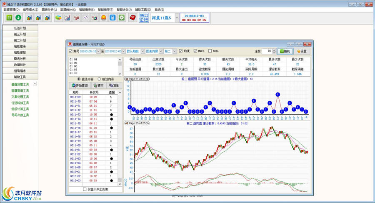Open the line chart analysis toolbar icon
This screenshot has height=203, width=375.
67,18
